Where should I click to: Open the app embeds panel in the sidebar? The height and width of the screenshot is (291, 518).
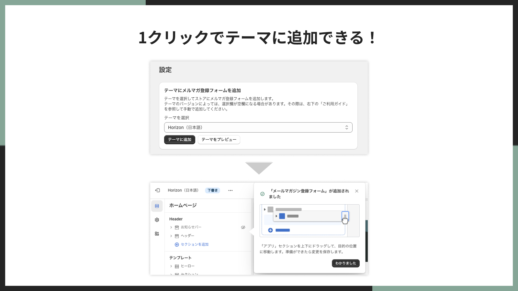pos(157,234)
